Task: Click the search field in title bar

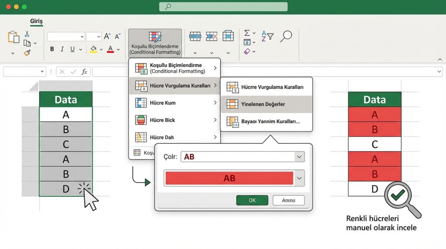Action: [223, 7]
